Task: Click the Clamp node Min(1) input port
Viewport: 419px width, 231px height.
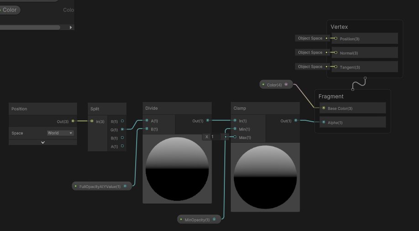Action: 235,129
